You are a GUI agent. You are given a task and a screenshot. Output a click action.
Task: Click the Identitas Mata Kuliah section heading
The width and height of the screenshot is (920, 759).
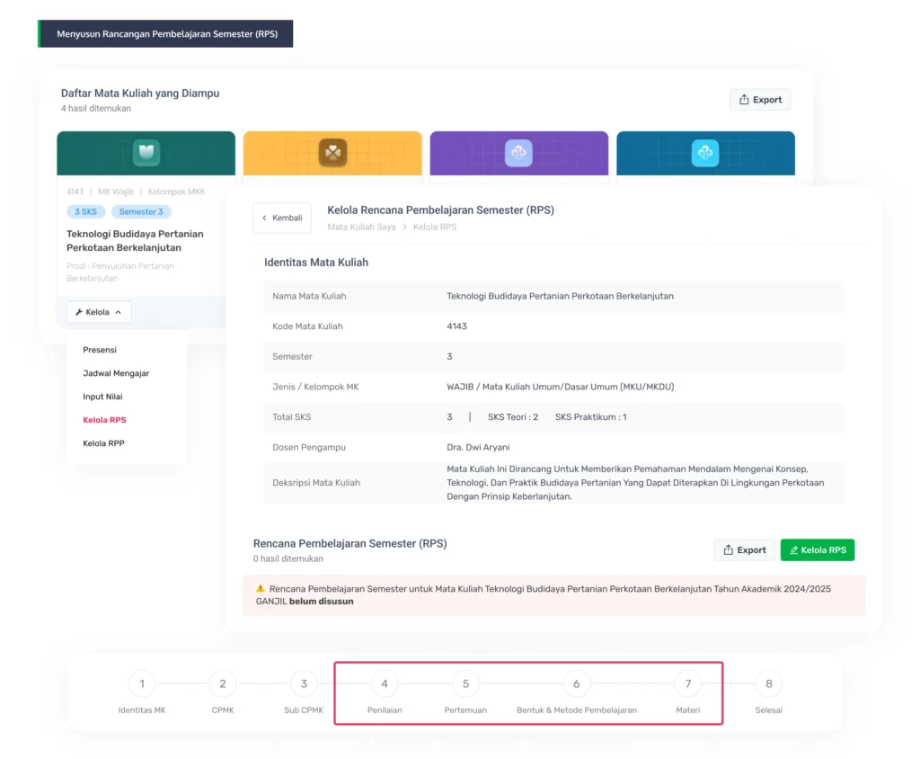pyautogui.click(x=316, y=263)
